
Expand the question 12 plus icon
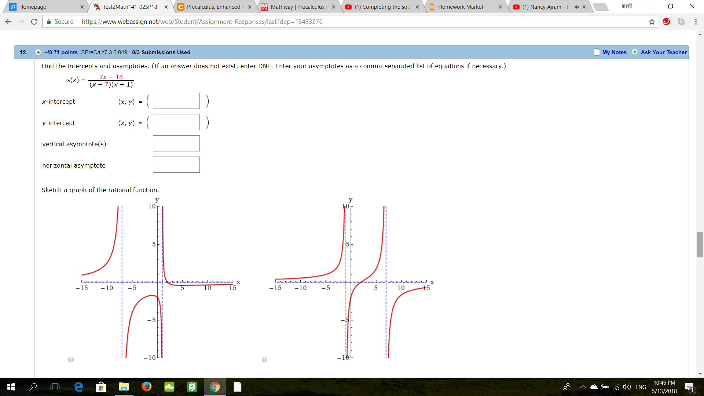38,52
